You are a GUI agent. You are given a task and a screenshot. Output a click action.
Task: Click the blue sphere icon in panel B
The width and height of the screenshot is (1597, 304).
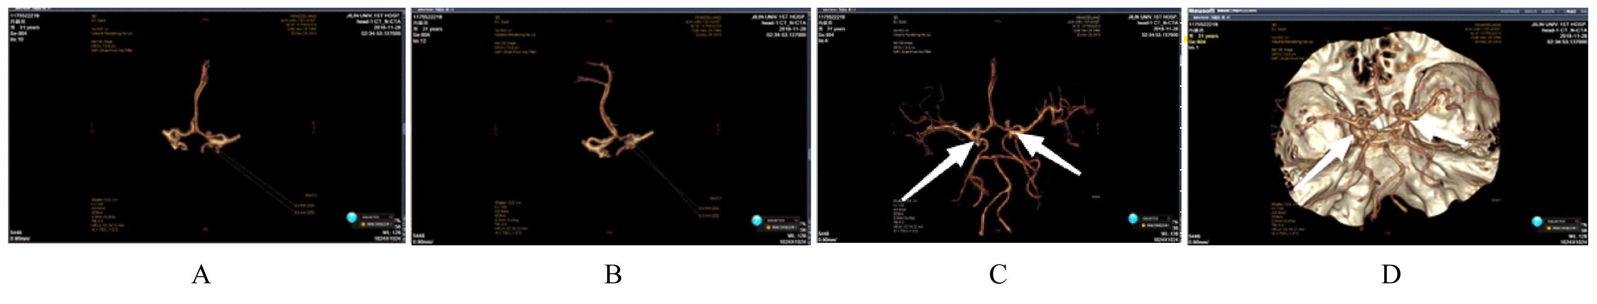click(756, 220)
